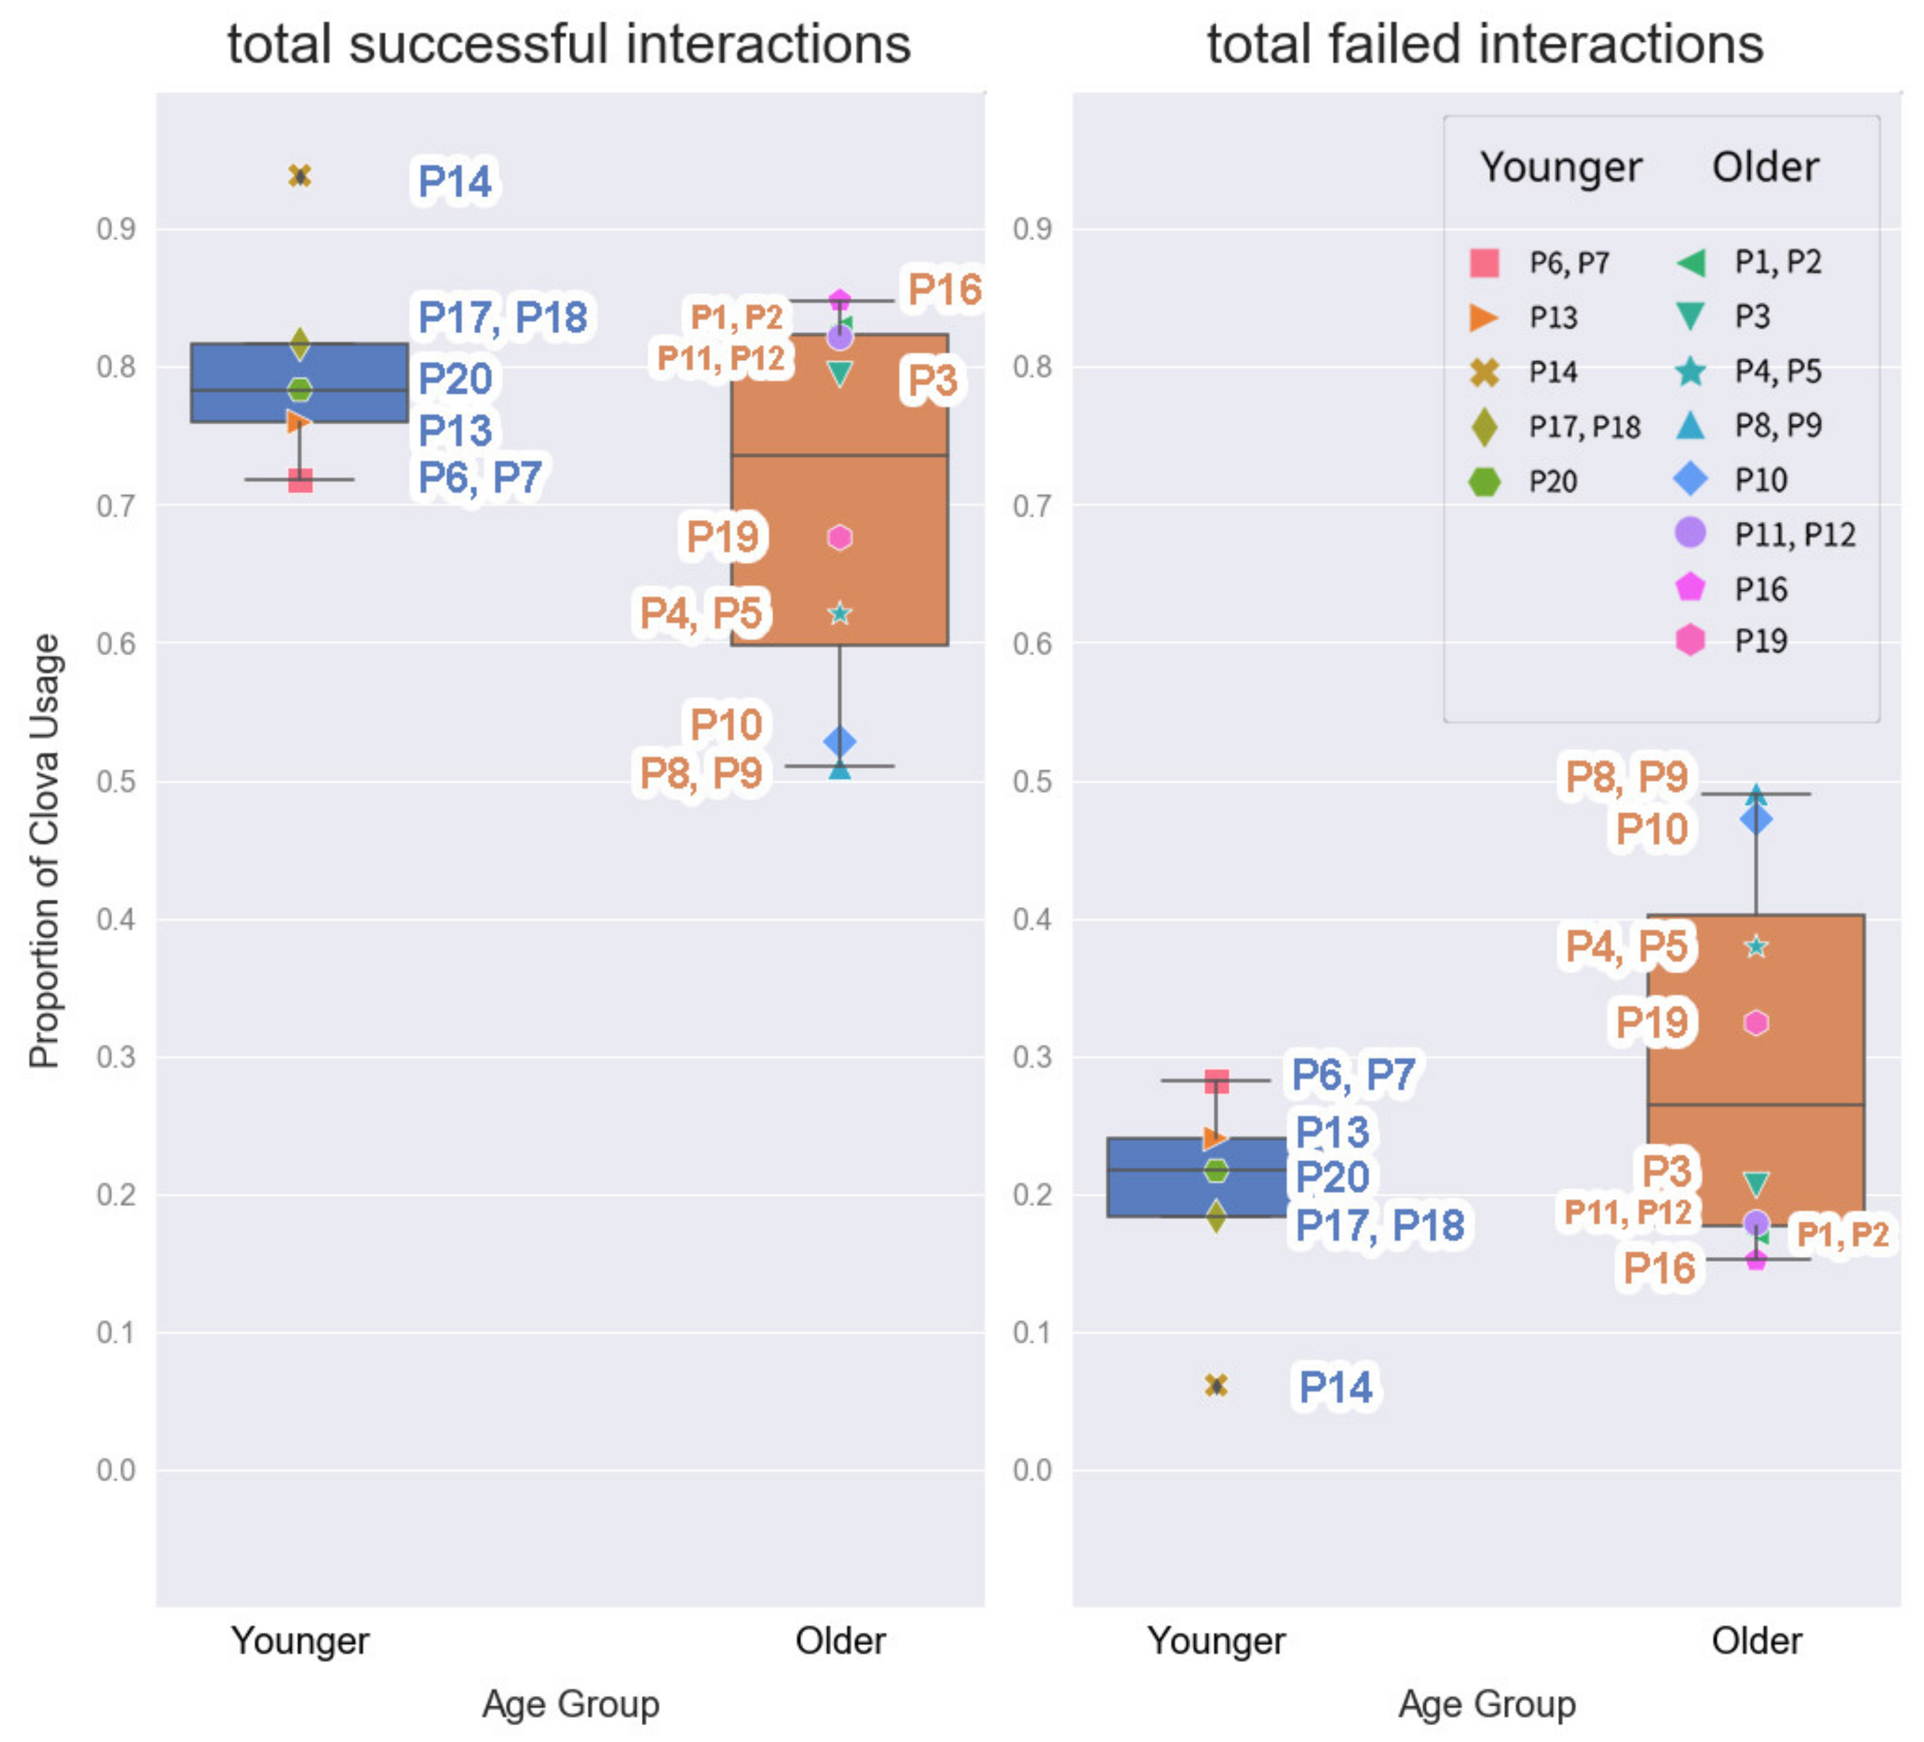Click the blue Younger box in successful plot

tap(299, 381)
